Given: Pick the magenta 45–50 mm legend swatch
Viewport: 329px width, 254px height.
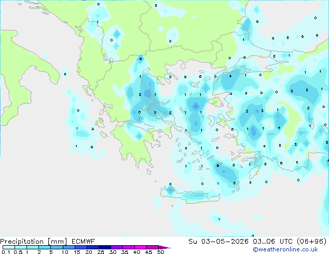Looking at the screenshot, I should (x=153, y=247).
